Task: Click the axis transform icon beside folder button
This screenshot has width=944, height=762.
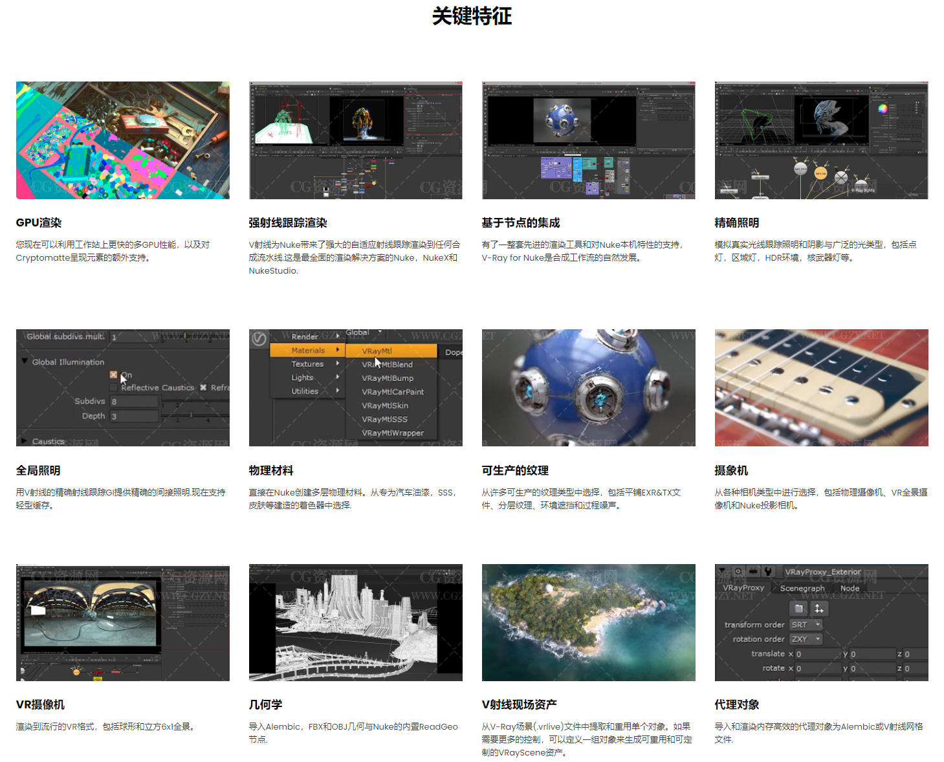Action: tap(819, 608)
